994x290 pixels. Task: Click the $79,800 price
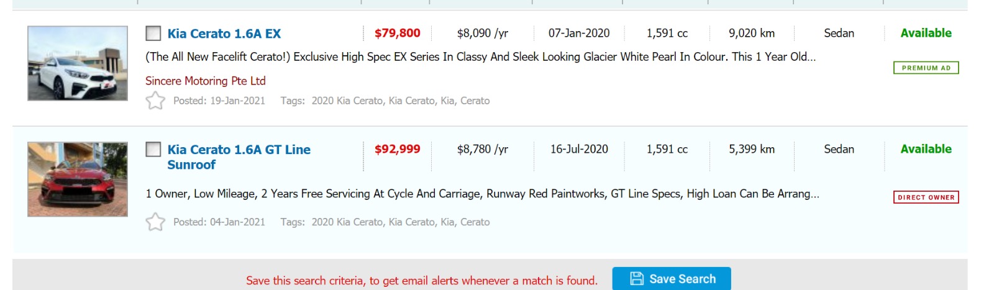point(397,33)
